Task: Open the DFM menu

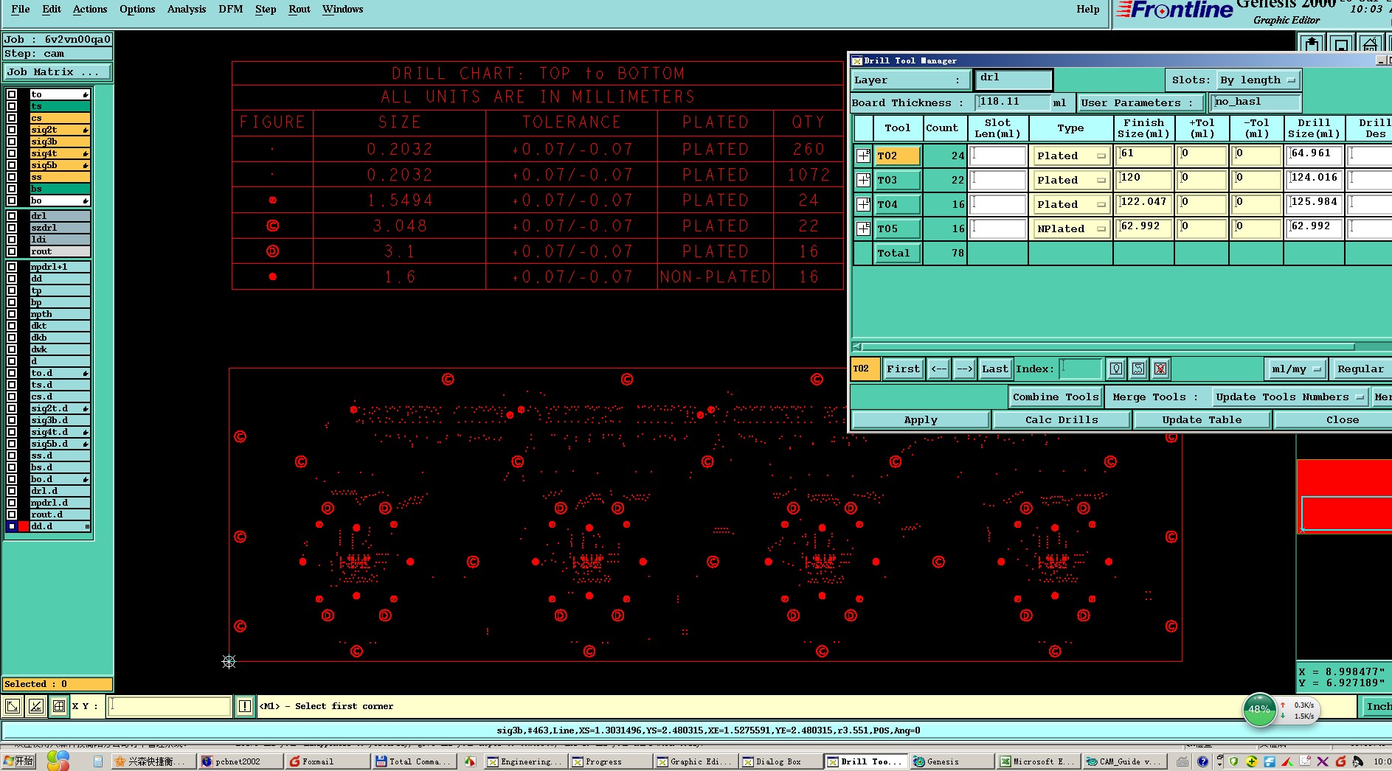Action: coord(230,9)
